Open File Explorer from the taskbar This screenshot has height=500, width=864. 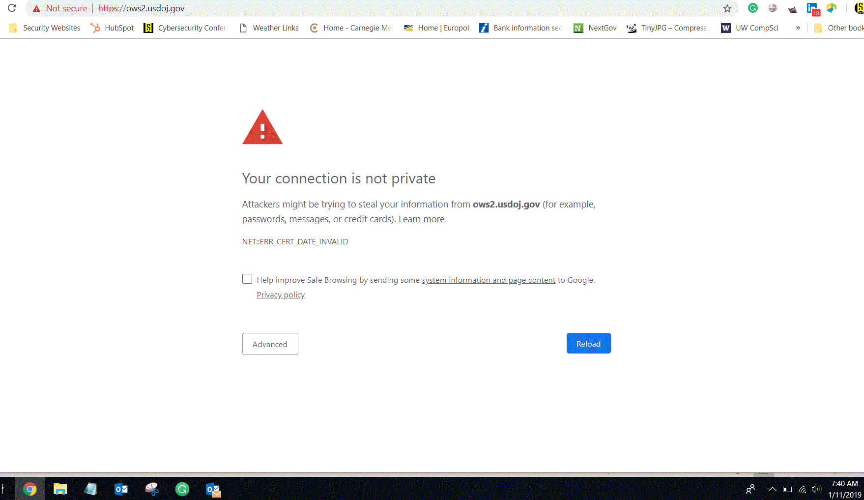point(60,488)
